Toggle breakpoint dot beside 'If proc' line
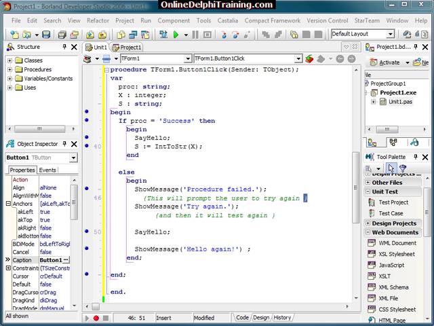This screenshot has width=434, height=326. tap(87, 120)
